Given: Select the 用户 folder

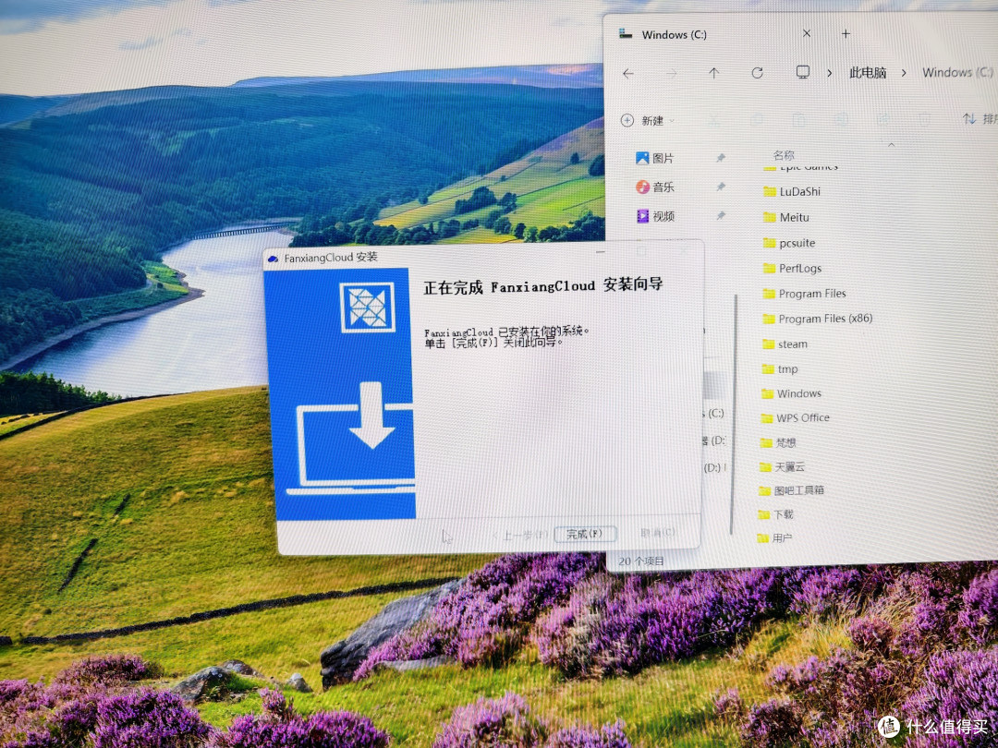Looking at the screenshot, I should (x=774, y=538).
